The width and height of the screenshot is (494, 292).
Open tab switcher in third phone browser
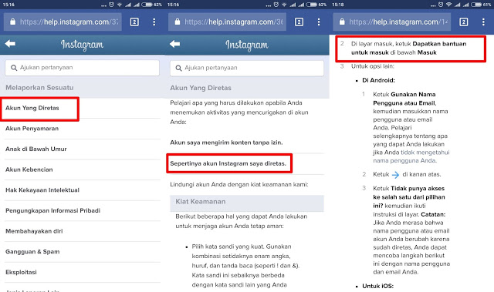point(463,22)
